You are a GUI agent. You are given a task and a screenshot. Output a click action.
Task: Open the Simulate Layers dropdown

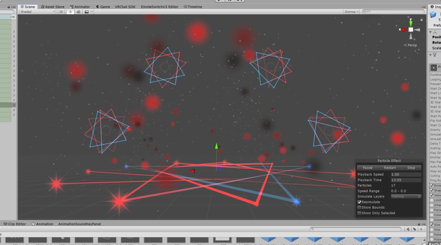[x=406, y=196]
